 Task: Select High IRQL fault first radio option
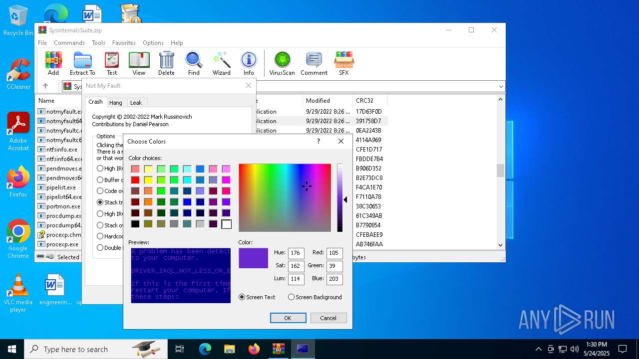[100, 169]
